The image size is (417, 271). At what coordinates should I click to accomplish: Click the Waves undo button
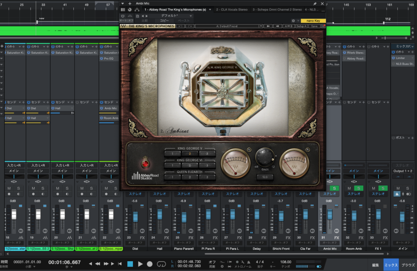click(180, 26)
